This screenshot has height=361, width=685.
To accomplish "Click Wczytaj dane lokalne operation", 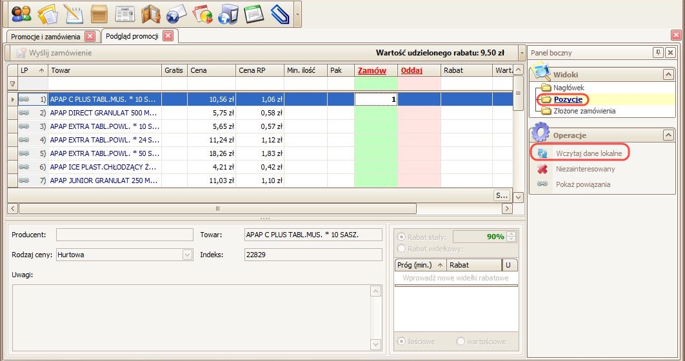I will [588, 153].
